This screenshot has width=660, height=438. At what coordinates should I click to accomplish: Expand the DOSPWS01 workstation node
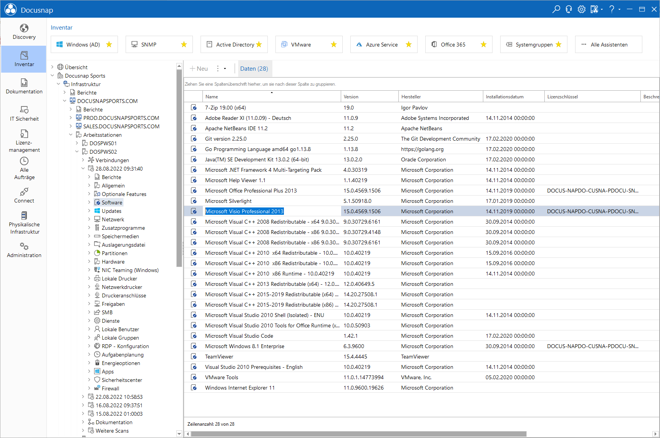click(x=77, y=143)
